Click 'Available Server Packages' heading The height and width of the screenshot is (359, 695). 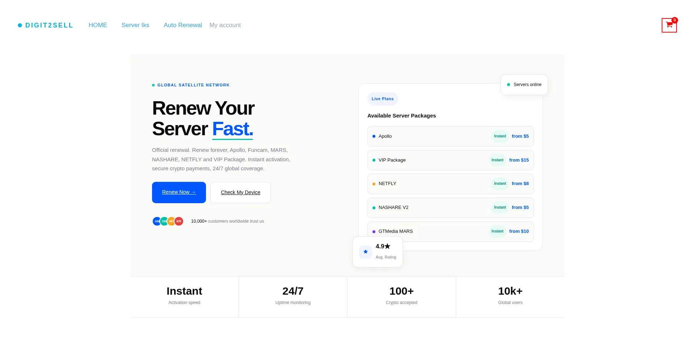pos(401,116)
